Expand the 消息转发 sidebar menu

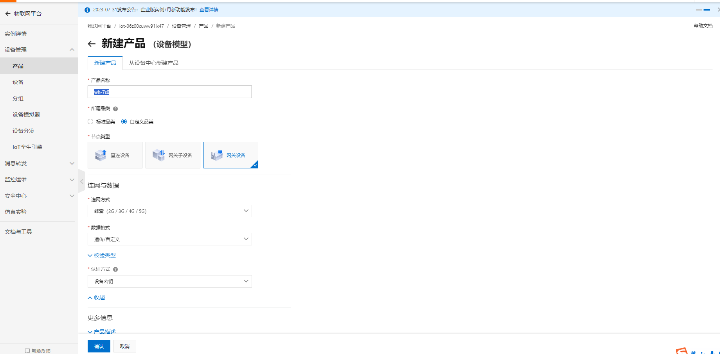click(39, 163)
